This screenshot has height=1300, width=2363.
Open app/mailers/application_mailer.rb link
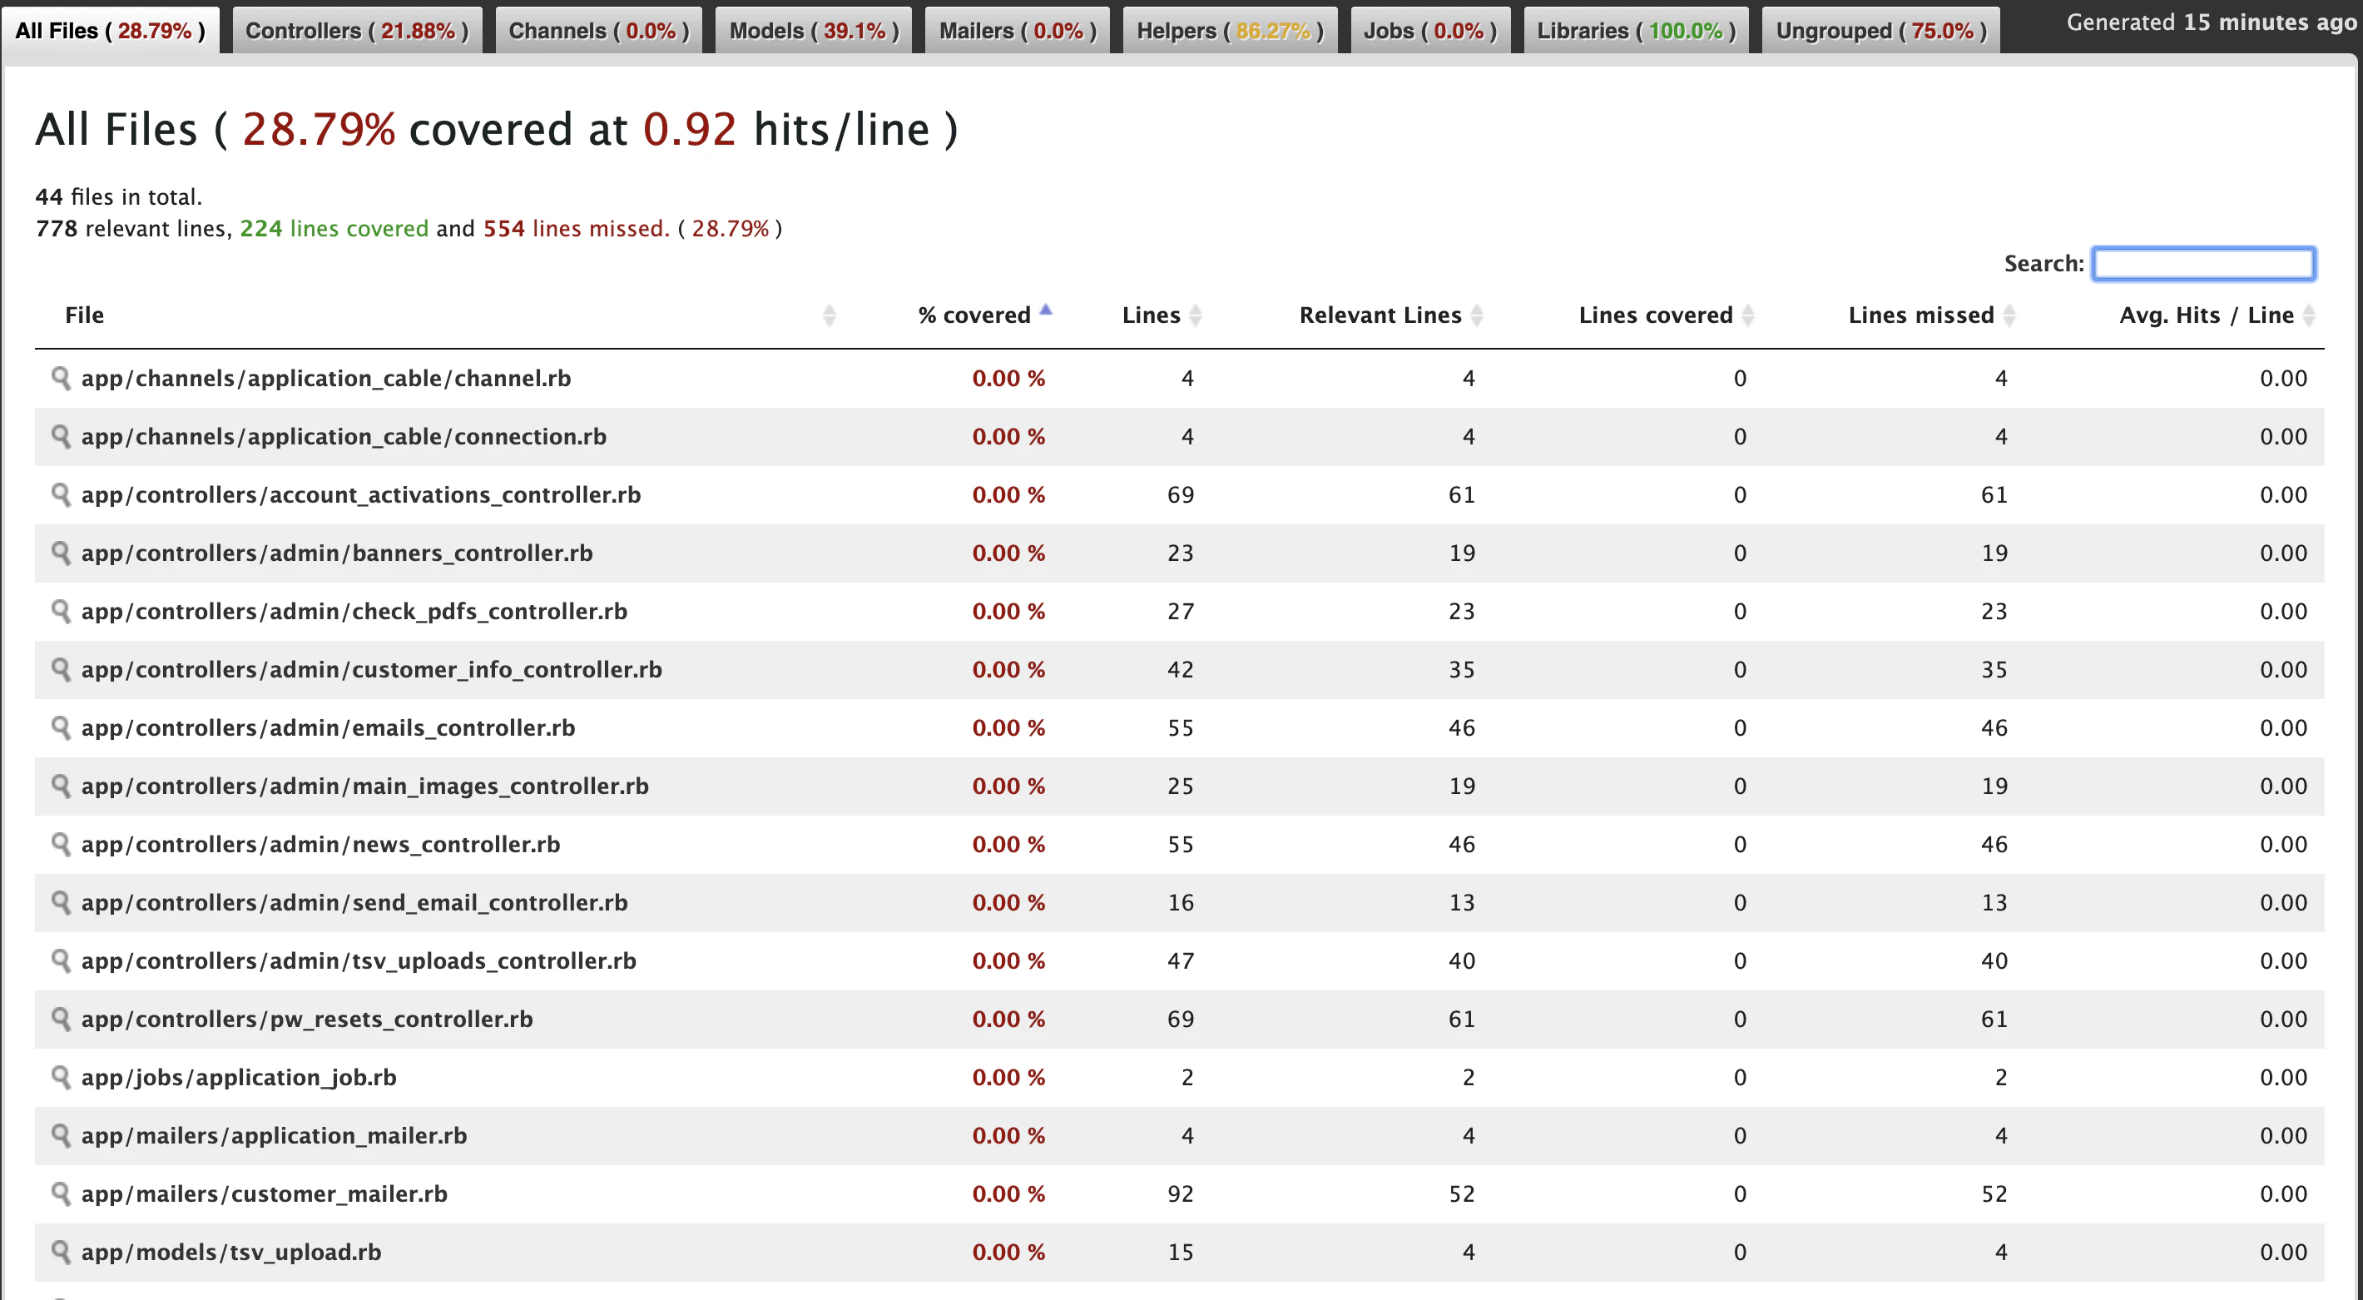pyautogui.click(x=275, y=1136)
